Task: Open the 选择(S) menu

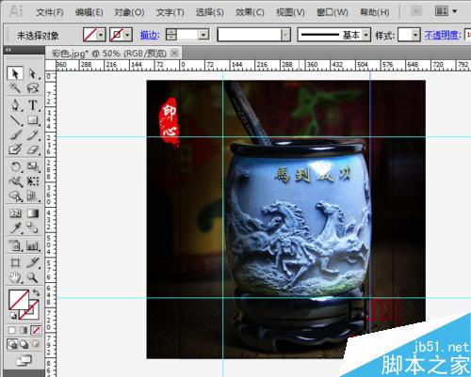Action: click(210, 12)
